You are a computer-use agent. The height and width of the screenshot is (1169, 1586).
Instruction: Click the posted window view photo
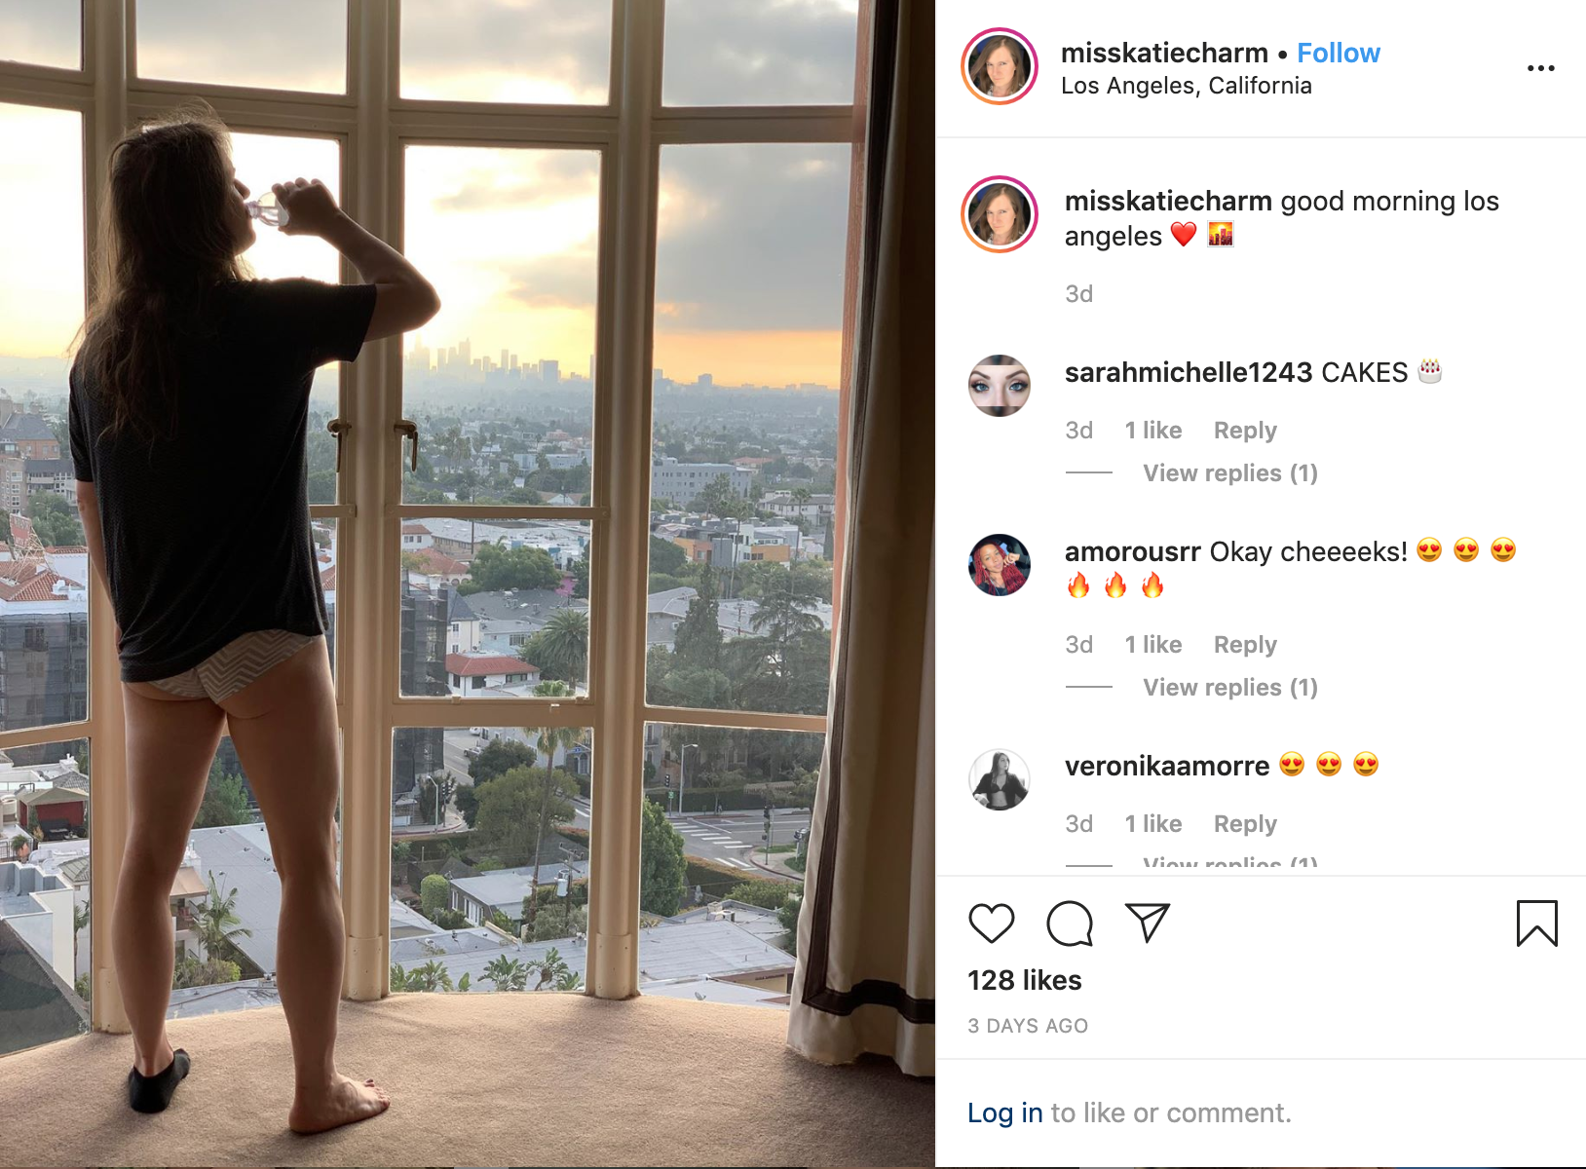[468, 584]
